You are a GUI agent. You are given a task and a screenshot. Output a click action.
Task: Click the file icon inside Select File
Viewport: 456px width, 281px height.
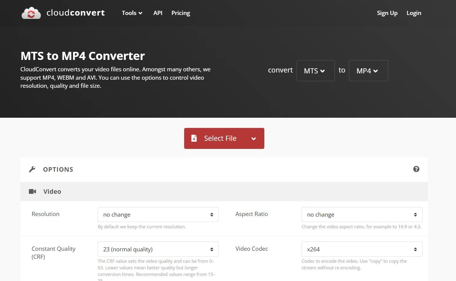[x=194, y=138]
